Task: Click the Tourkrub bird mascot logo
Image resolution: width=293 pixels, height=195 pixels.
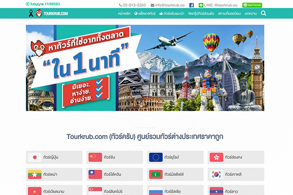Action: point(39,13)
